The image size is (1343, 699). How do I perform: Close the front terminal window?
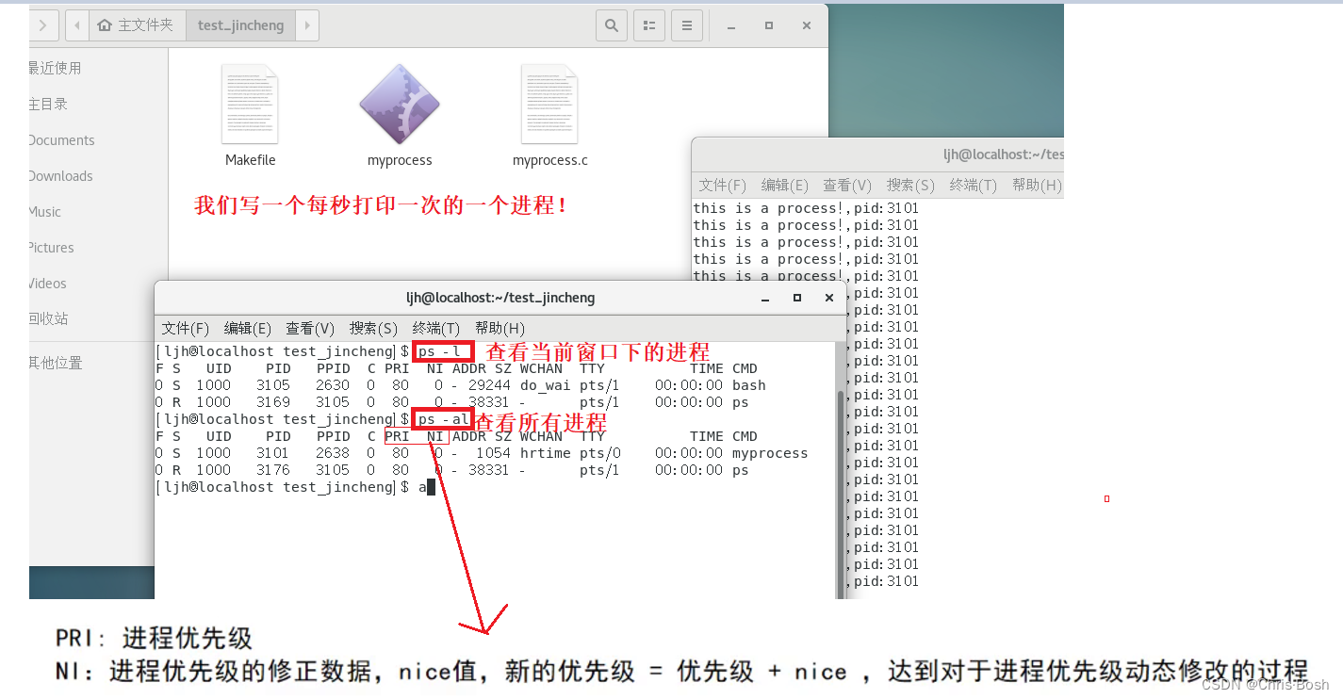point(829,298)
